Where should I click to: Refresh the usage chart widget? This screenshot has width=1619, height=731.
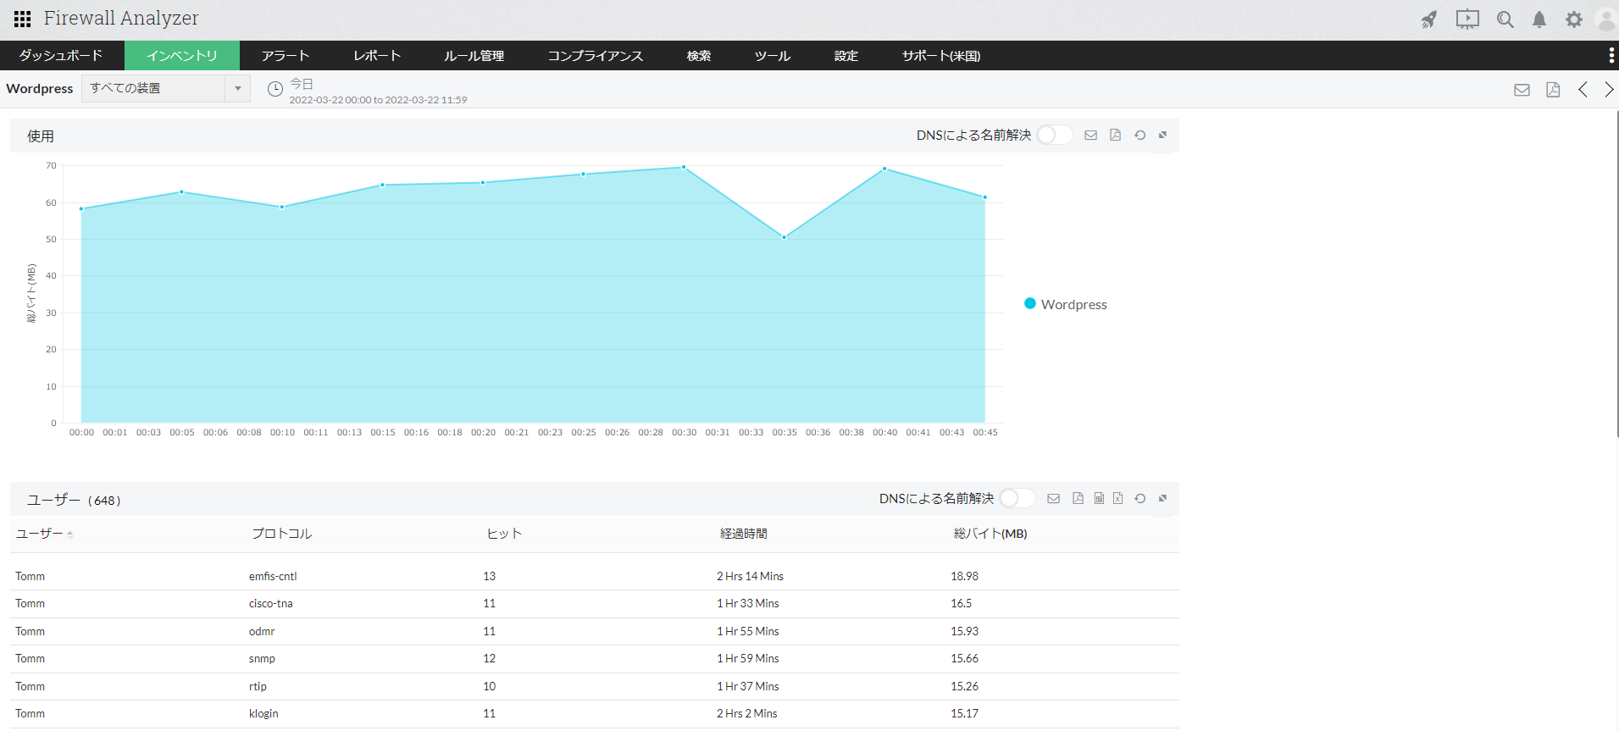coord(1139,136)
